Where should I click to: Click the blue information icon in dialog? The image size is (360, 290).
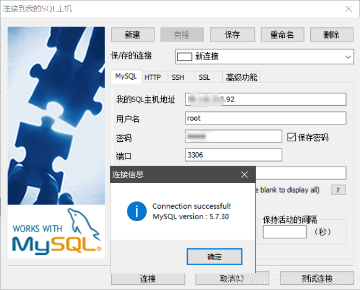click(x=137, y=211)
